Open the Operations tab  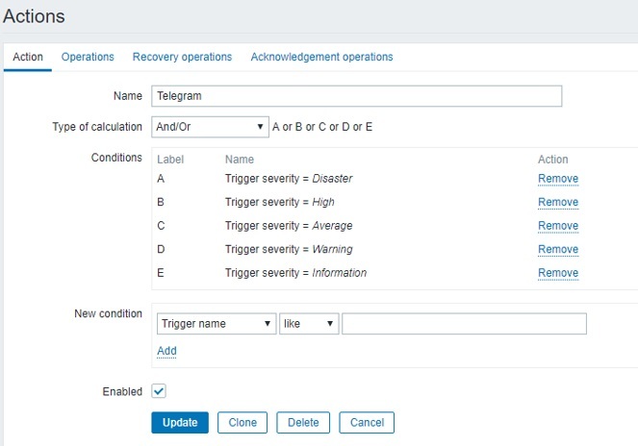(88, 57)
